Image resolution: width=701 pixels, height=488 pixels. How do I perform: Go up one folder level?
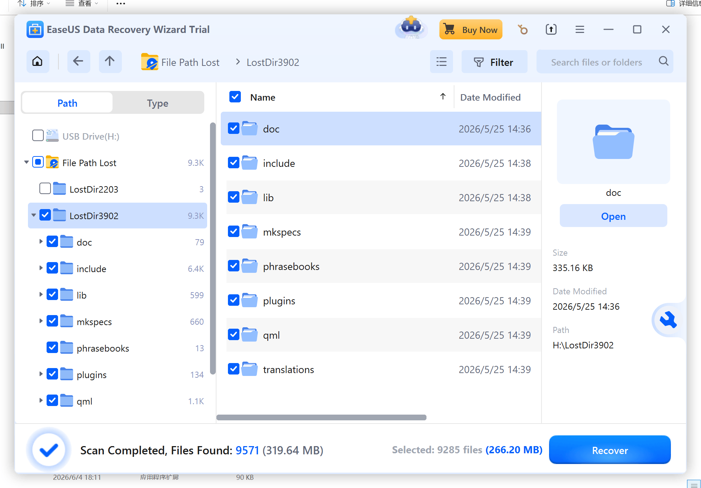click(110, 62)
